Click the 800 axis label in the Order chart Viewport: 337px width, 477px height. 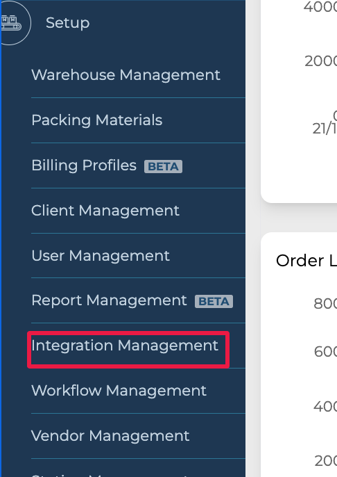point(325,303)
